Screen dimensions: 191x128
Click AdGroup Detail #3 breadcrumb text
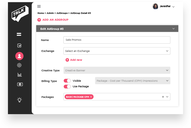[x=80, y=13]
